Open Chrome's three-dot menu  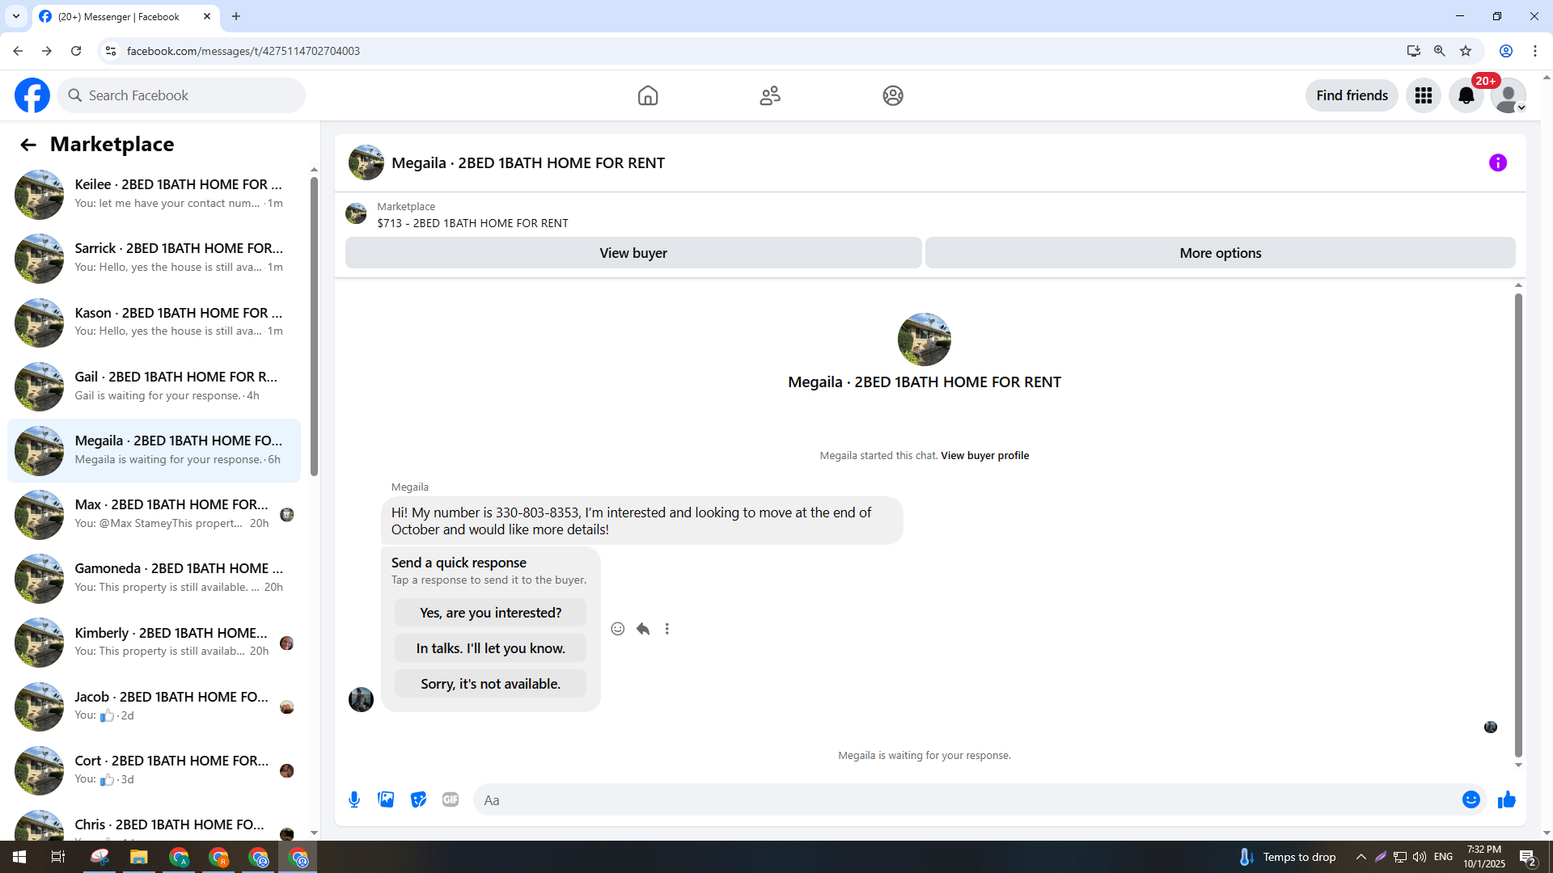point(1535,51)
